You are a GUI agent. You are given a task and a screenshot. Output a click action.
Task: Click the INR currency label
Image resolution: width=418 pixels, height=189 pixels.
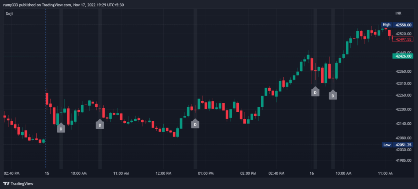pos(398,13)
